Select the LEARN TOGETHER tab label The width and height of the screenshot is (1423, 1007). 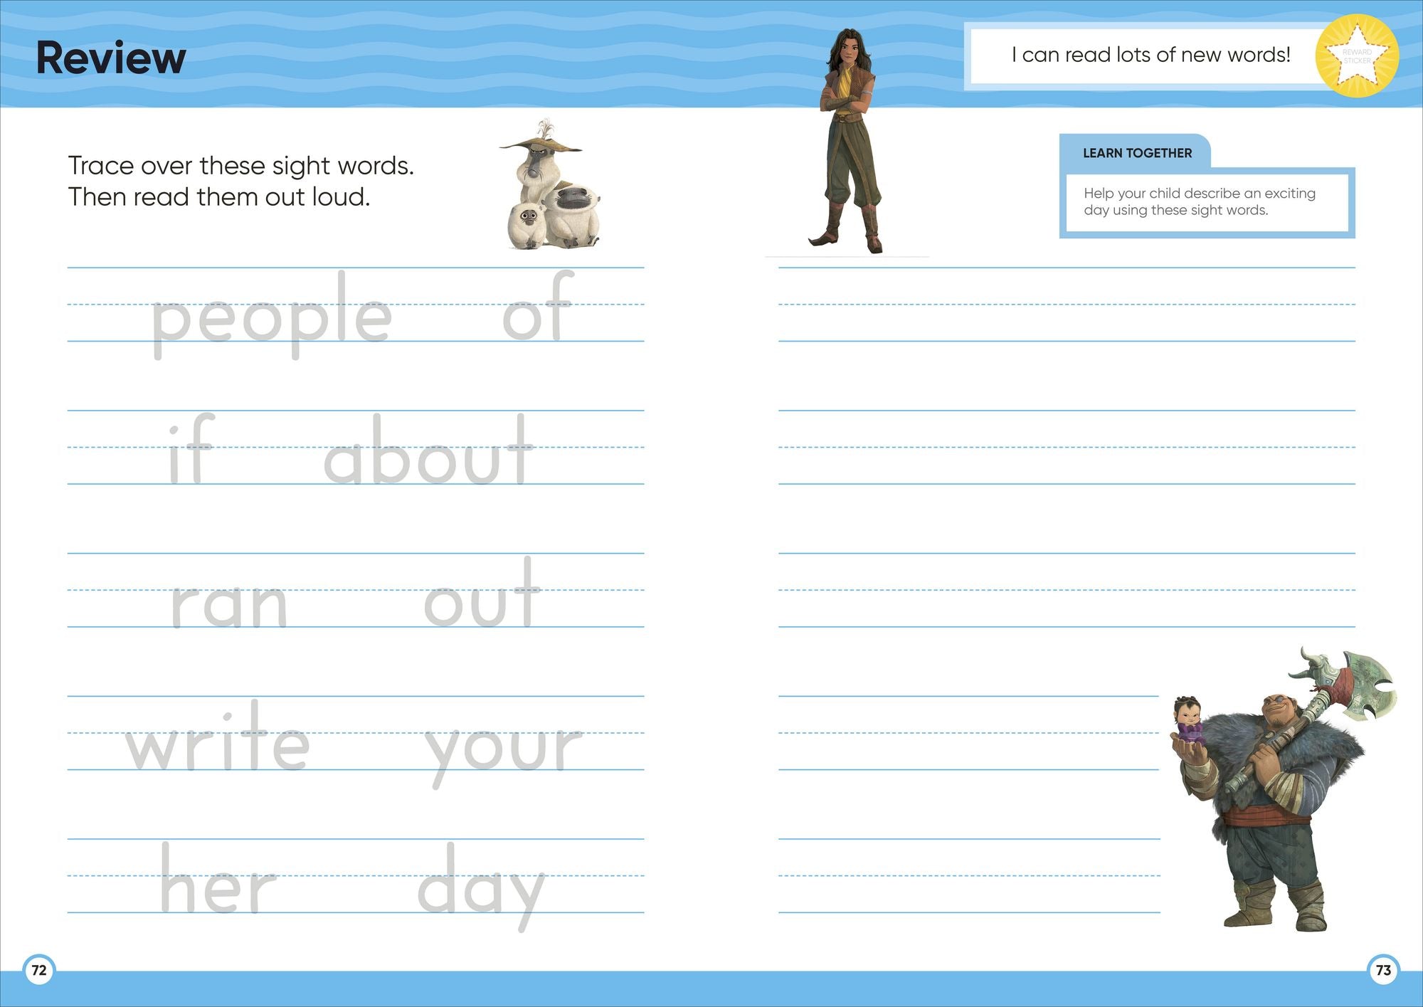pos(1137,153)
